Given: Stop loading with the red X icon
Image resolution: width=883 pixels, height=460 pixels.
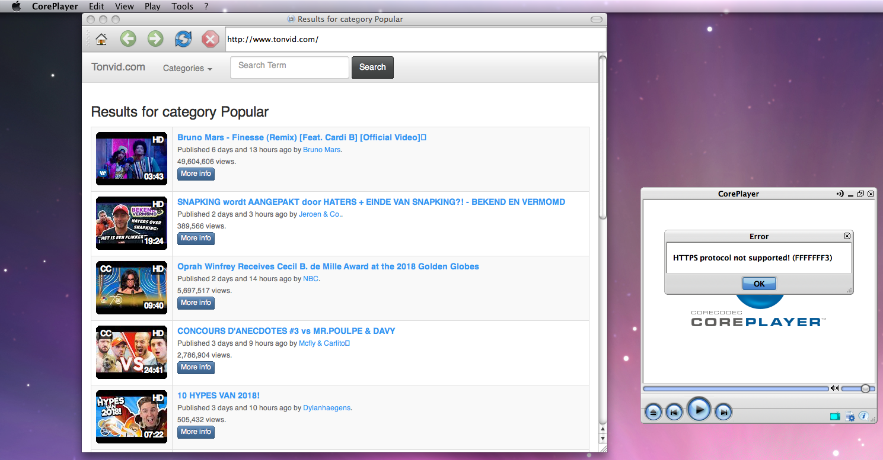Looking at the screenshot, I should [x=210, y=39].
